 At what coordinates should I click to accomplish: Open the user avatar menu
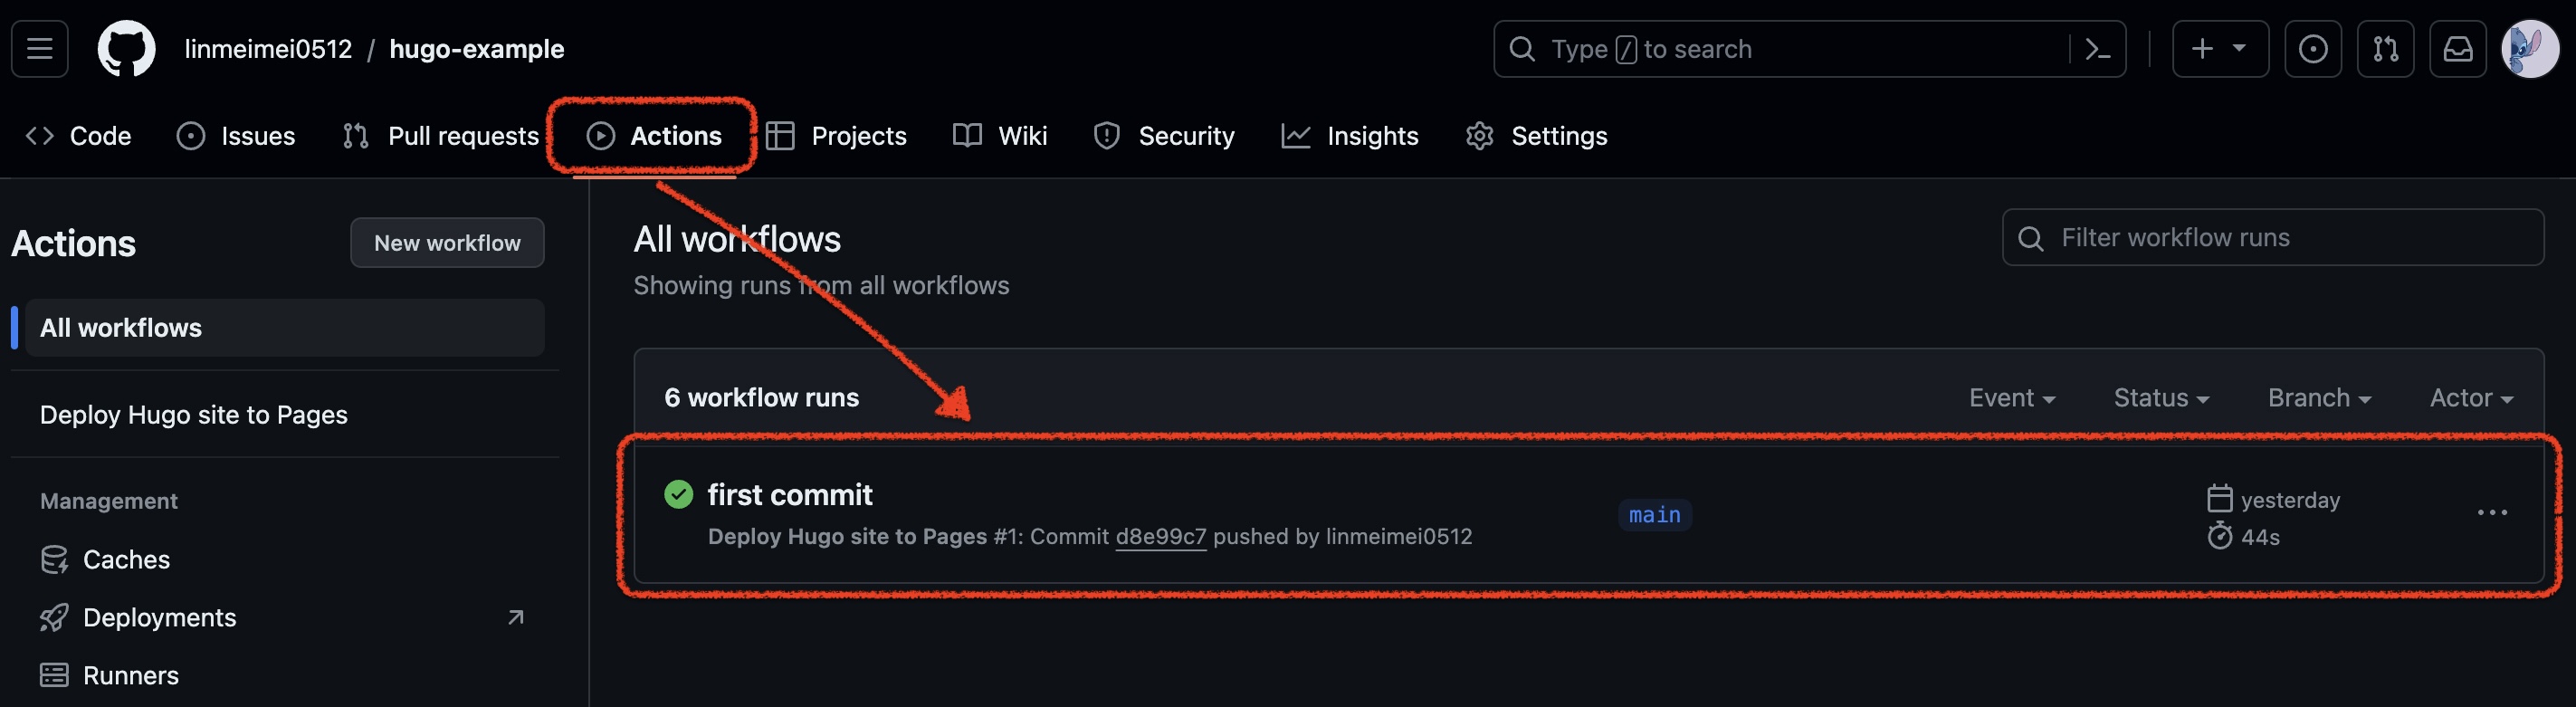click(x=2529, y=49)
